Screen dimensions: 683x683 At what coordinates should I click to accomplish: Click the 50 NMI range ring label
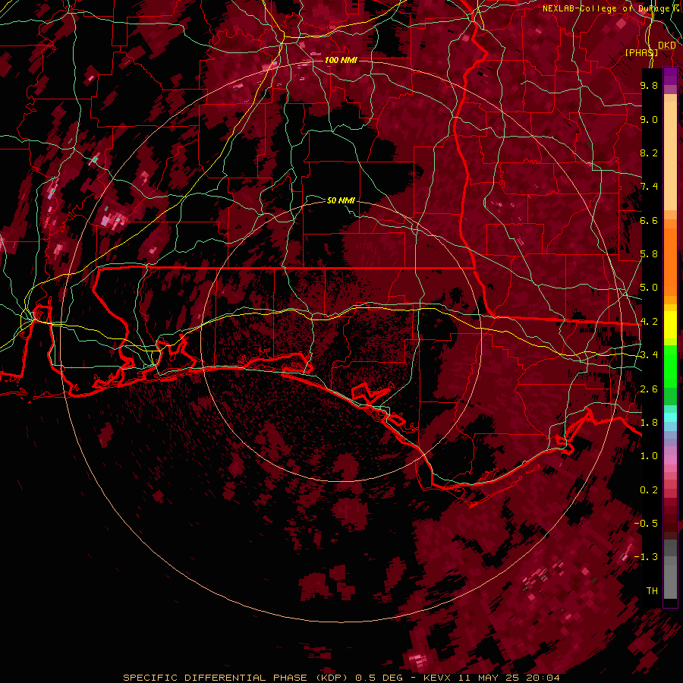341,200
